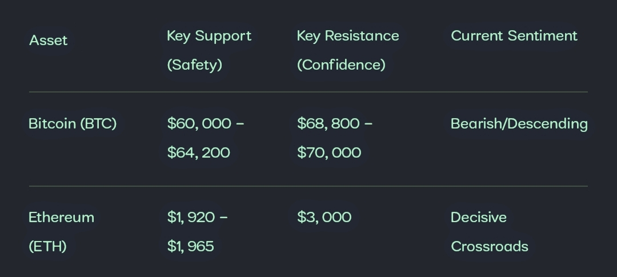Click the (ETH) ticker label
This screenshot has height=277, width=617.
coord(47,247)
